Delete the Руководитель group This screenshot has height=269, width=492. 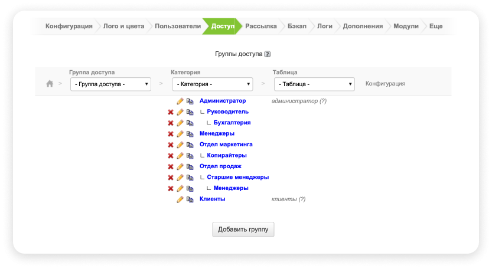[171, 112]
